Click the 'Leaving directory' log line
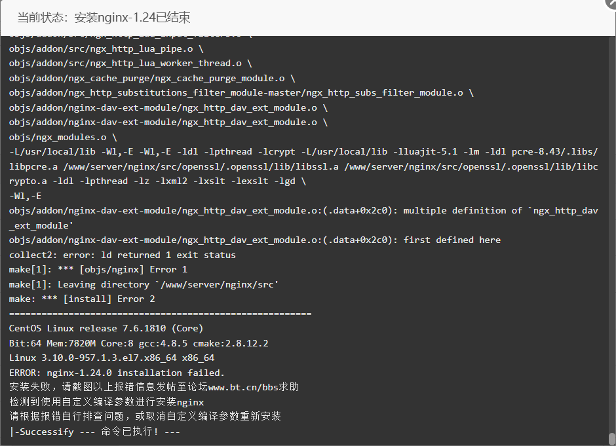Screen dimensions: 616x446 [144, 285]
